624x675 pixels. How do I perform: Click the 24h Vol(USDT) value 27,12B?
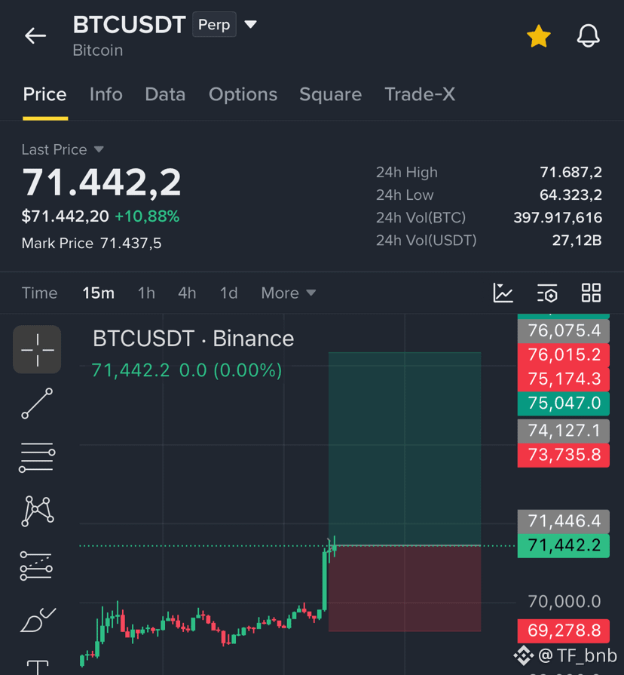[x=577, y=241]
